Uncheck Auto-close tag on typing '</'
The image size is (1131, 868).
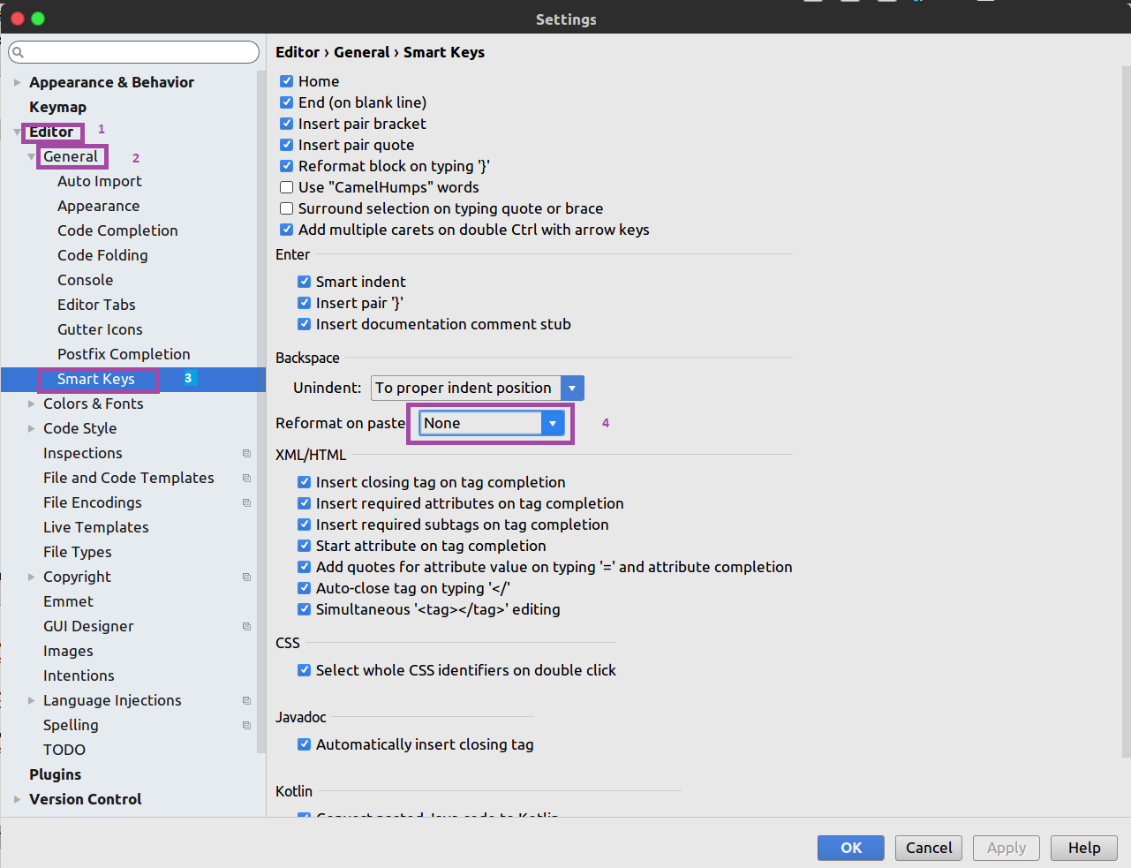click(x=304, y=588)
